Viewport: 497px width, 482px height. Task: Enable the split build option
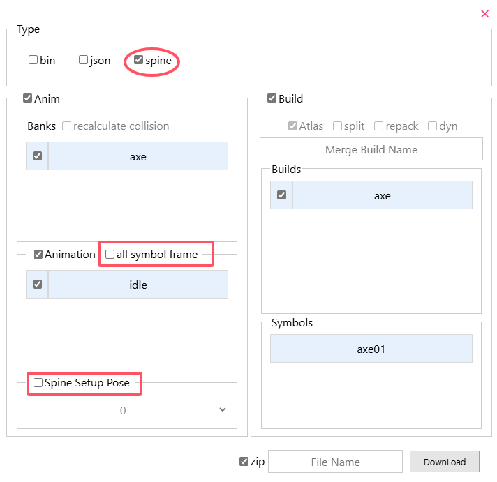point(337,126)
